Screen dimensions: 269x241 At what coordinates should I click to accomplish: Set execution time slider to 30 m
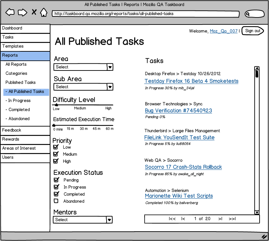click(x=83, y=125)
